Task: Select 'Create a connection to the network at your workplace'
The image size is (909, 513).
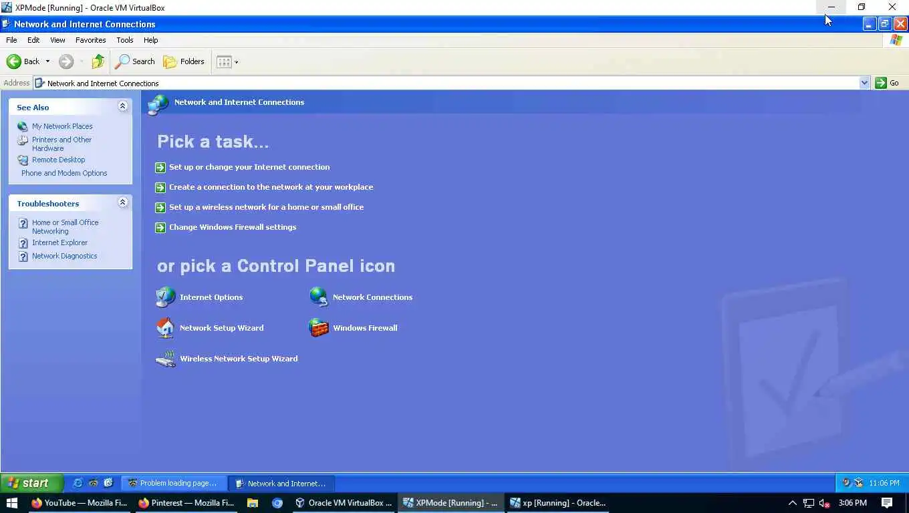Action: [x=271, y=187]
